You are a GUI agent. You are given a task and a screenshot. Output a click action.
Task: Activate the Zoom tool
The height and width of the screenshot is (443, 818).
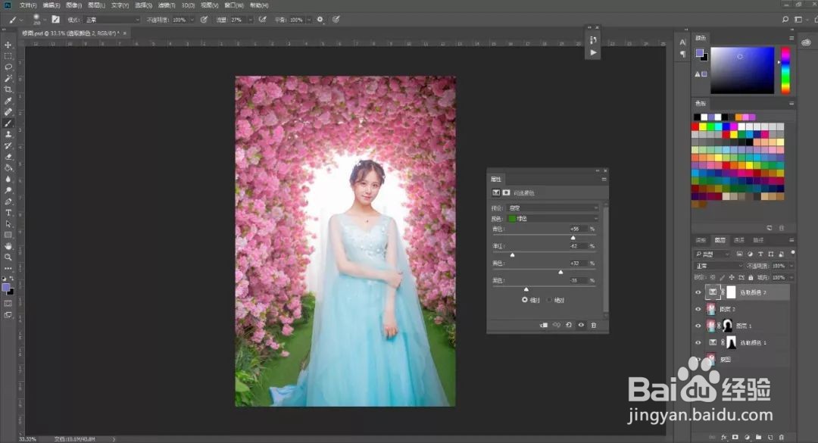(8, 257)
